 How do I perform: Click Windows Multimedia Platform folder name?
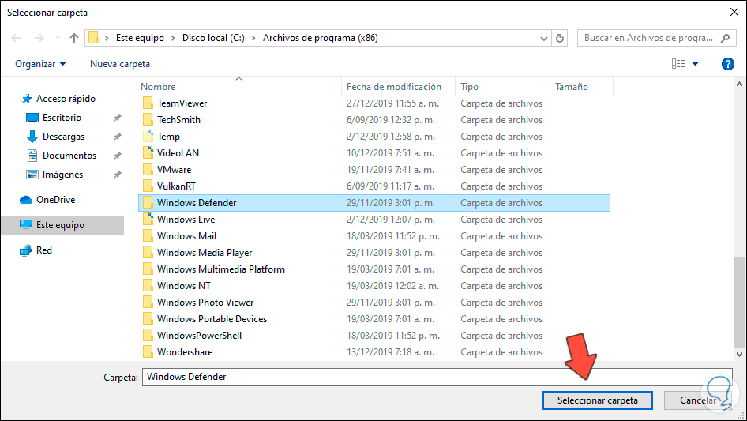click(x=221, y=269)
